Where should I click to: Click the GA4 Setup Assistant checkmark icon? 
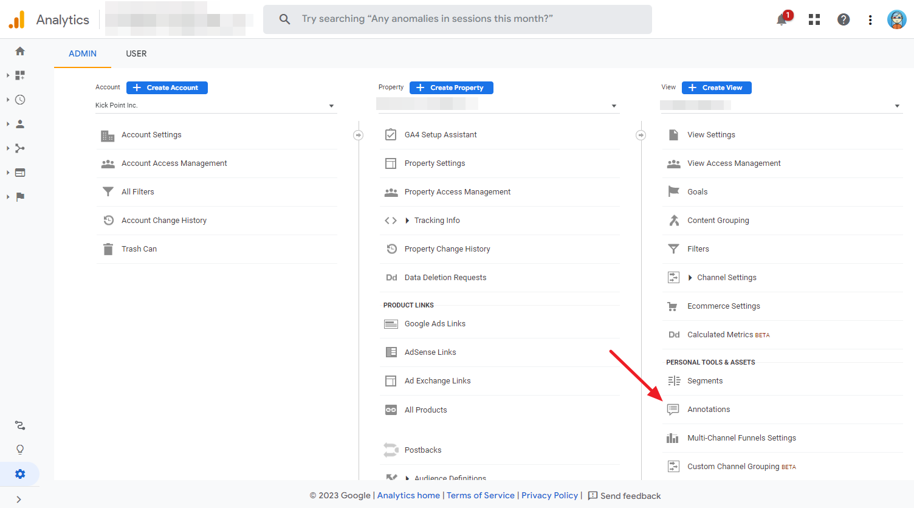391,134
